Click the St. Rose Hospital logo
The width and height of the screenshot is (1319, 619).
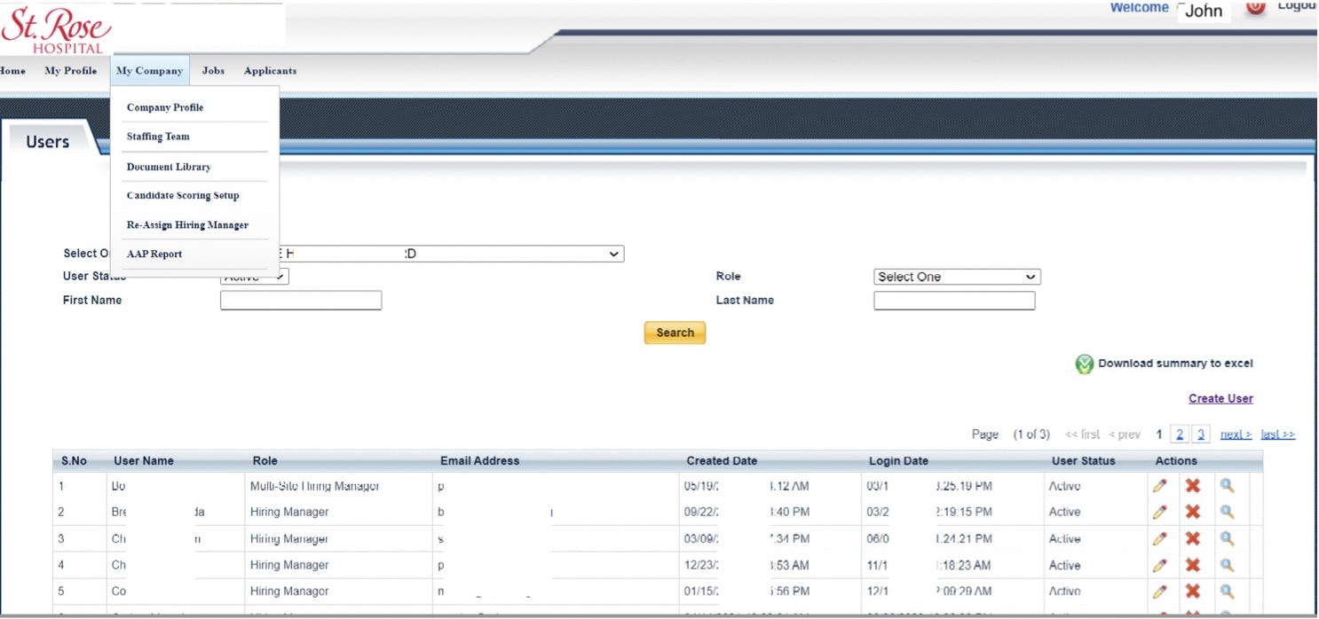(58, 27)
